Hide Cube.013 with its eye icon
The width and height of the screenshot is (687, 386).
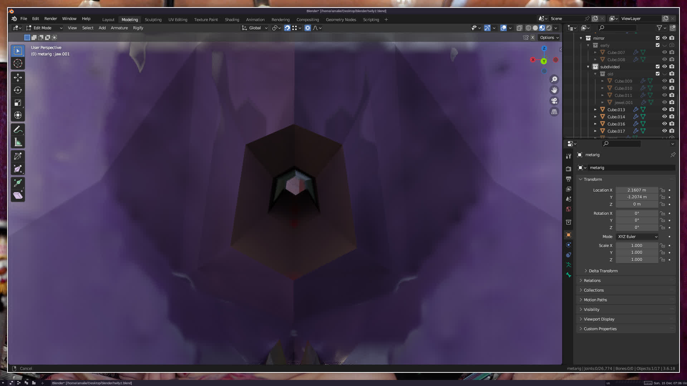pos(664,109)
